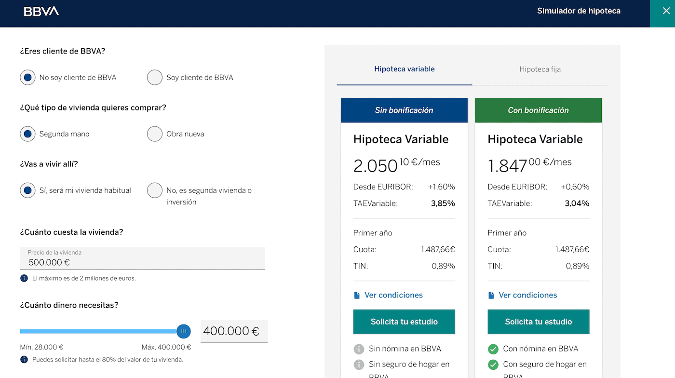The image size is (675, 378).
Task: Click Primer año in Sin bonificación card
Action: (x=373, y=233)
